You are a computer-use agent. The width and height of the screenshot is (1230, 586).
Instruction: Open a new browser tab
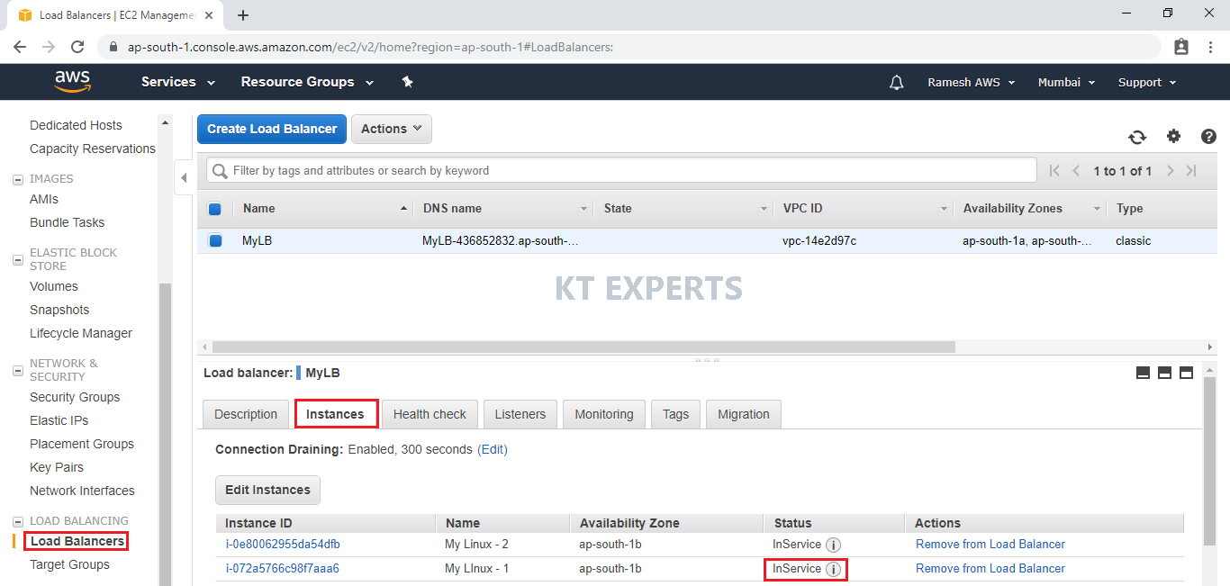click(243, 15)
